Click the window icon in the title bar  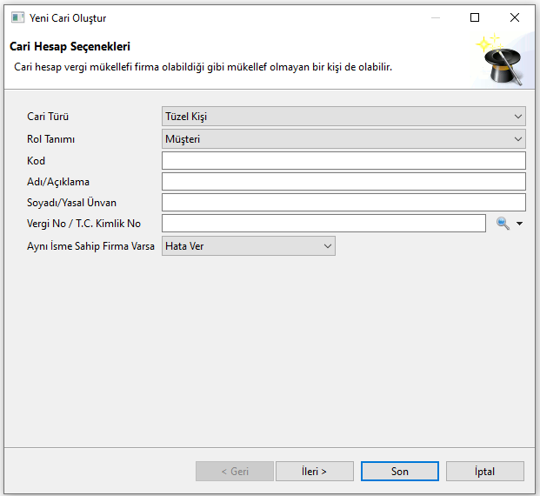point(17,17)
